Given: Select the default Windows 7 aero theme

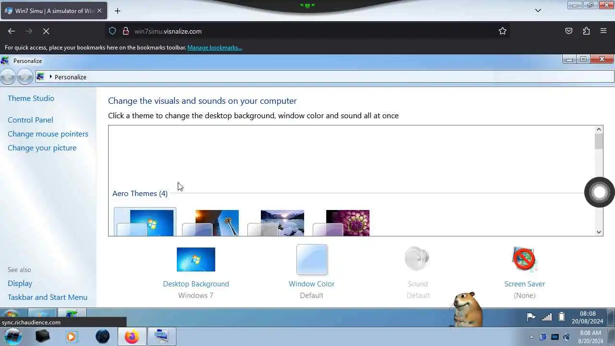Looking at the screenshot, I should (145, 222).
